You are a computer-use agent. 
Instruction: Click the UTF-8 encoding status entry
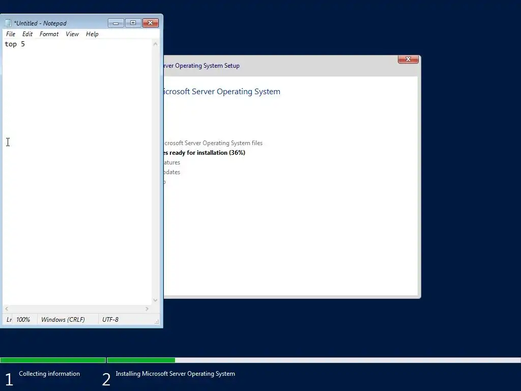click(x=110, y=320)
